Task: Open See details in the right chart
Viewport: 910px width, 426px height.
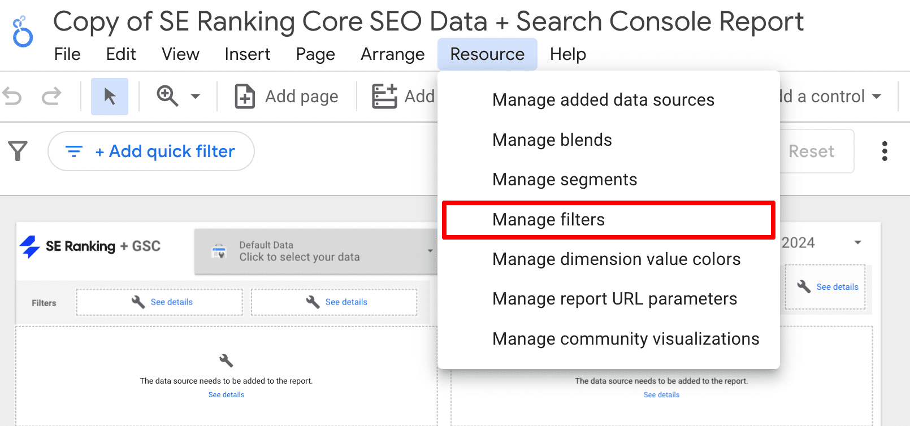Action: click(661, 395)
